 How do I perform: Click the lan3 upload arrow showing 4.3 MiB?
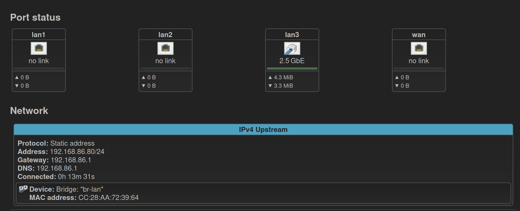click(x=270, y=77)
